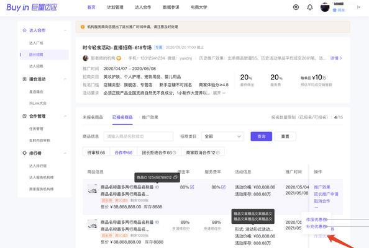Collapse the sidebar 合作管理 section

(x=65, y=116)
